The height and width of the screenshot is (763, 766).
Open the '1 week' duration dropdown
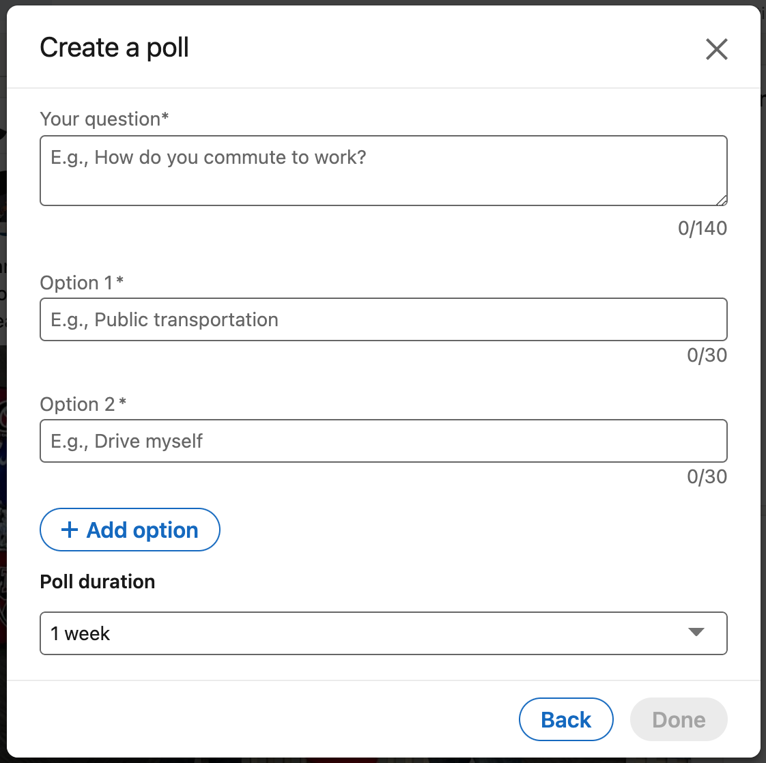coord(383,633)
